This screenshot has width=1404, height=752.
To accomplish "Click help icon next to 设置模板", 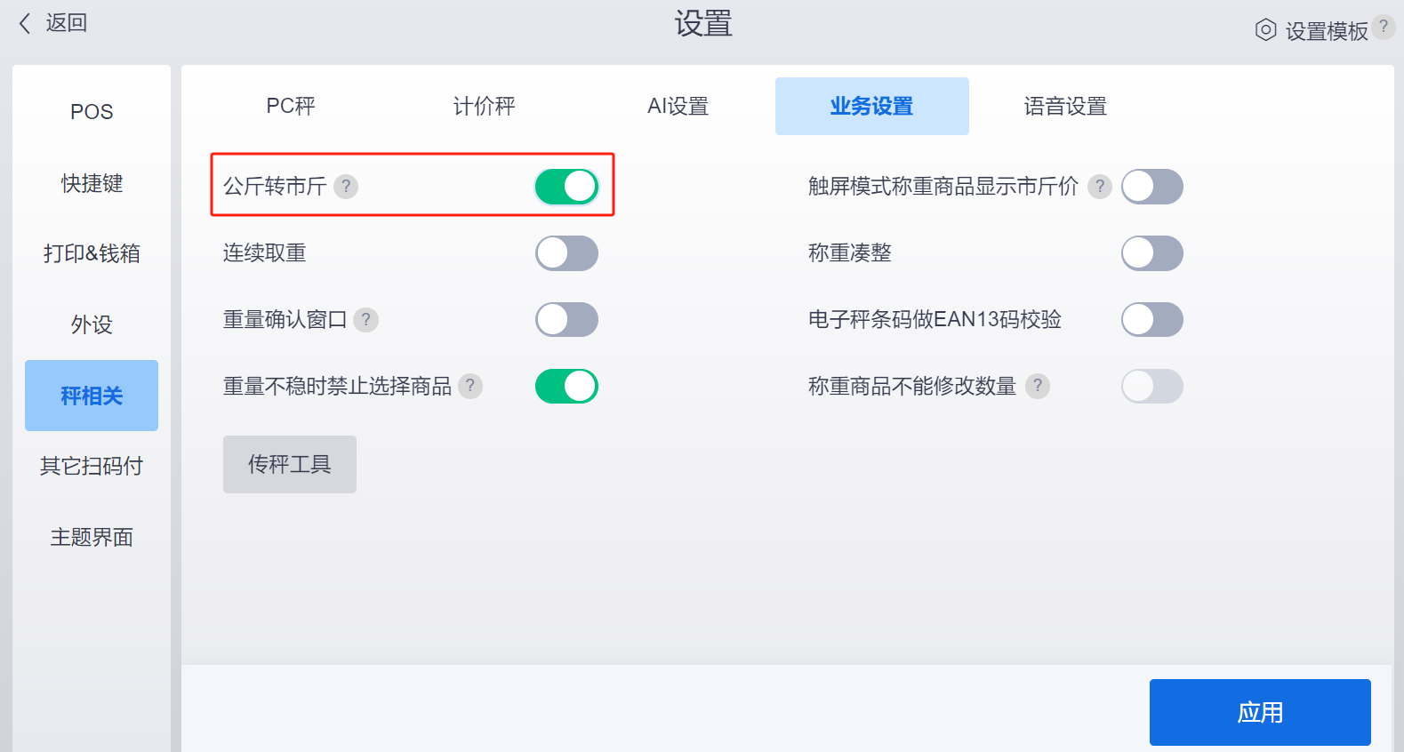I will click(x=1384, y=27).
